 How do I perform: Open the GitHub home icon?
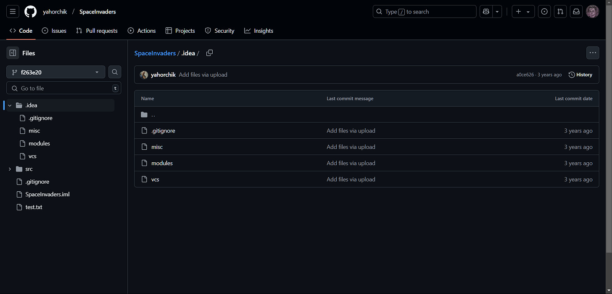tap(30, 11)
